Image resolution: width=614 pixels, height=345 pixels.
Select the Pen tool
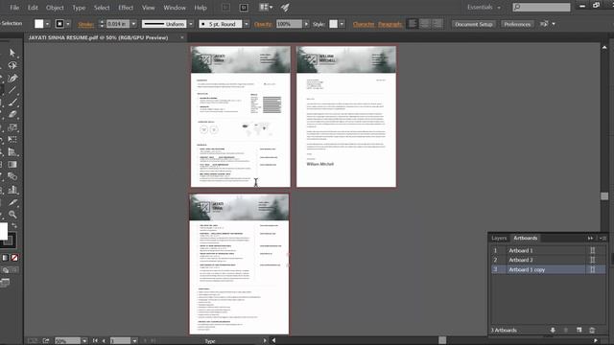pos(12,78)
